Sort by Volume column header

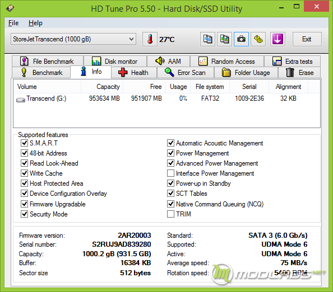47,87
